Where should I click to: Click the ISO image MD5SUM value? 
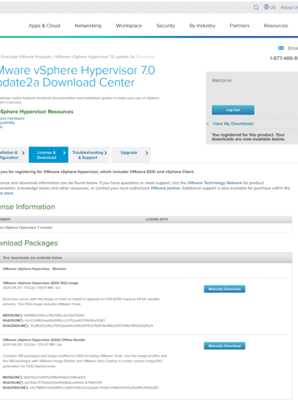point(54,315)
